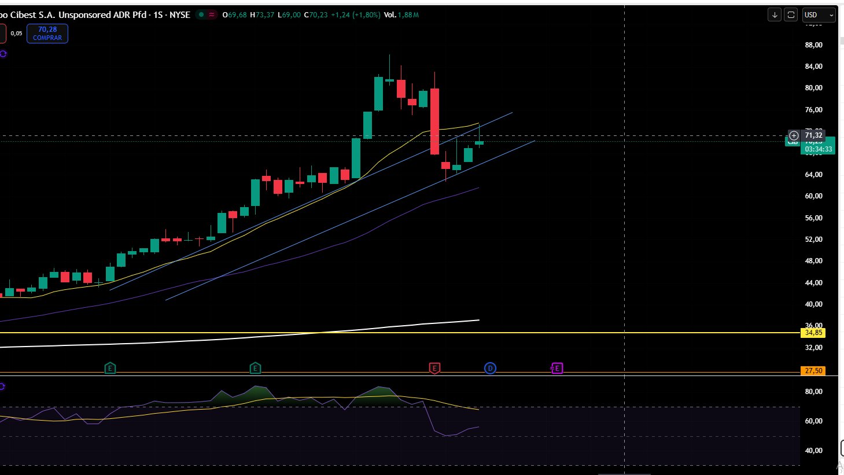Screen dimensions: 844x475
Task: Open the USD currency dropdown
Action: coord(819,15)
